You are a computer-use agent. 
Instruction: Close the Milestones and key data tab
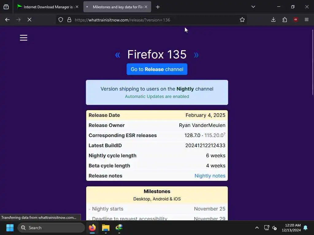[x=146, y=7]
